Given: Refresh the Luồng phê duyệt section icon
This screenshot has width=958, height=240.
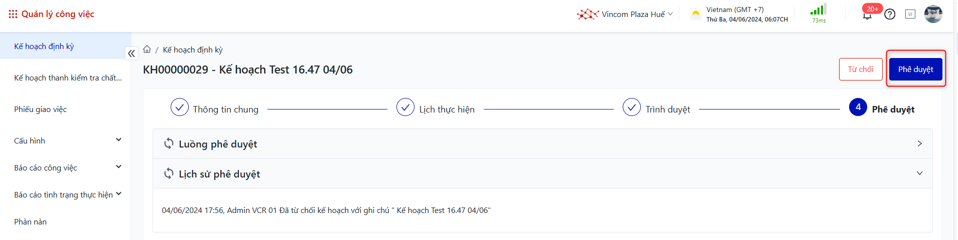Looking at the screenshot, I should 169,143.
